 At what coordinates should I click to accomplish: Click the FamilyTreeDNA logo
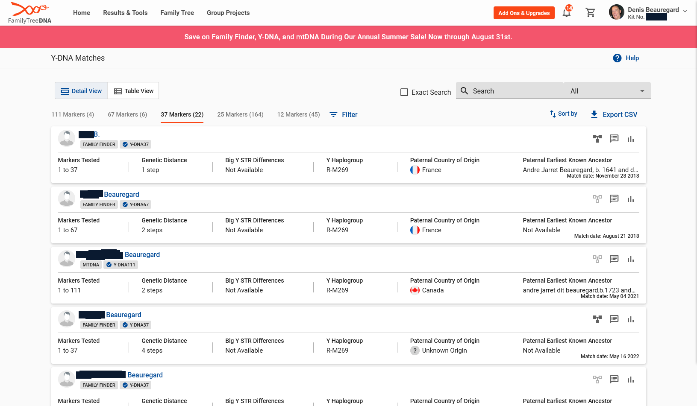tap(29, 13)
